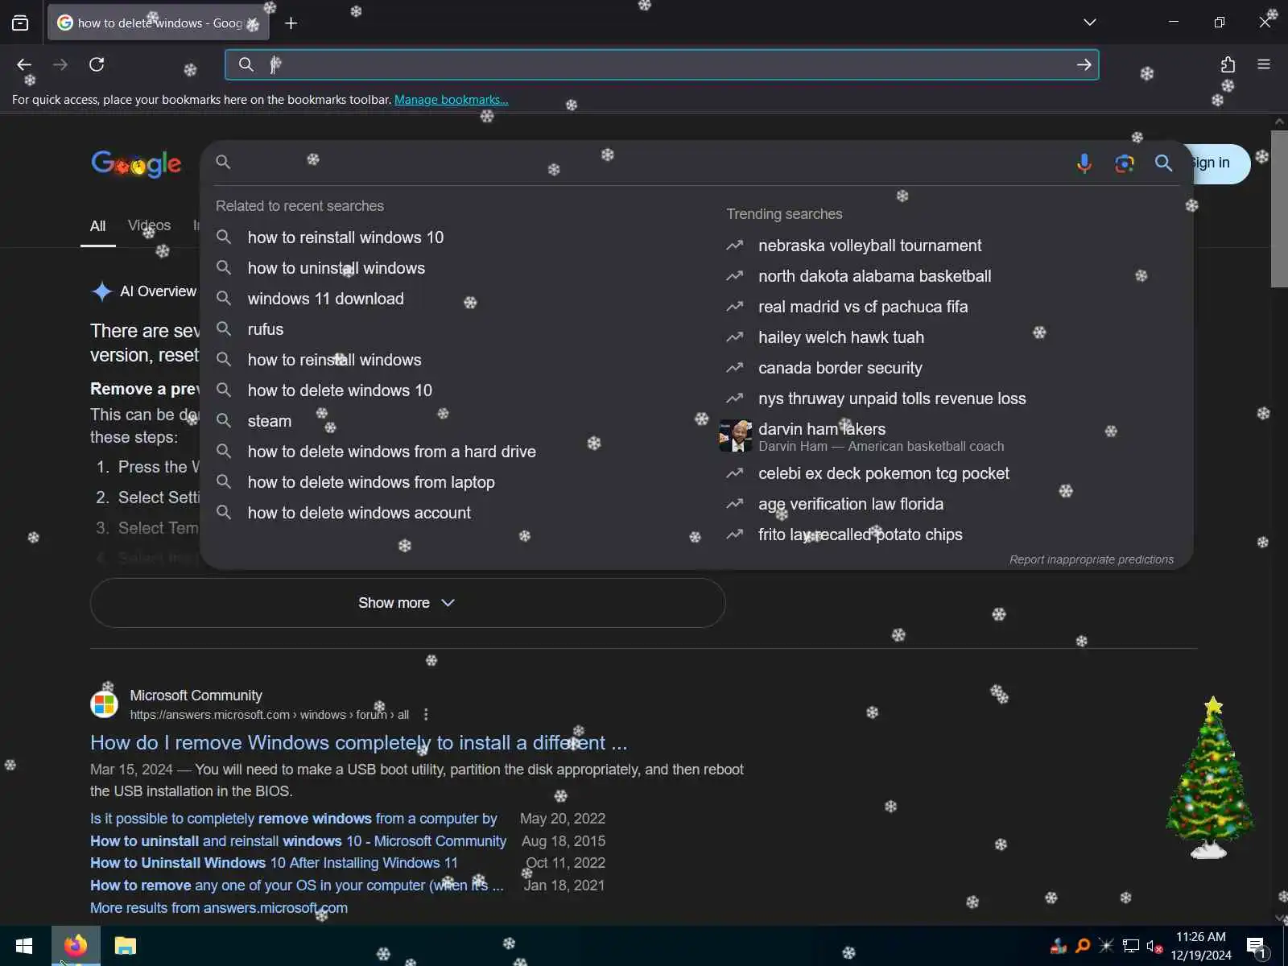
Task: Open 'How to remove any one of your OS' link
Action: point(297,885)
